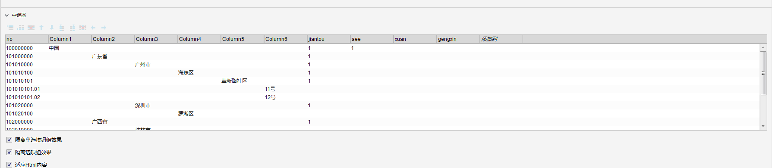Select the jiantou column header

[329, 39]
